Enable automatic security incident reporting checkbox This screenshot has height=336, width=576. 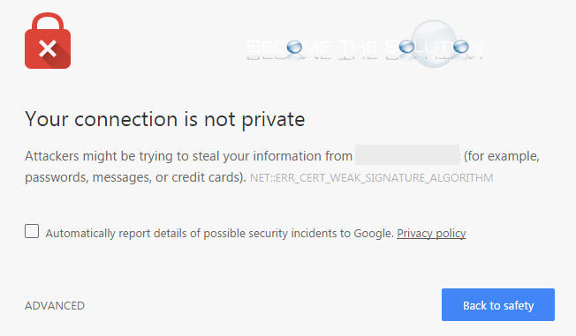[x=32, y=231]
